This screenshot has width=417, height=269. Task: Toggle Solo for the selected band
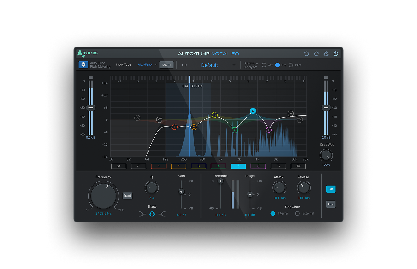[331, 204]
